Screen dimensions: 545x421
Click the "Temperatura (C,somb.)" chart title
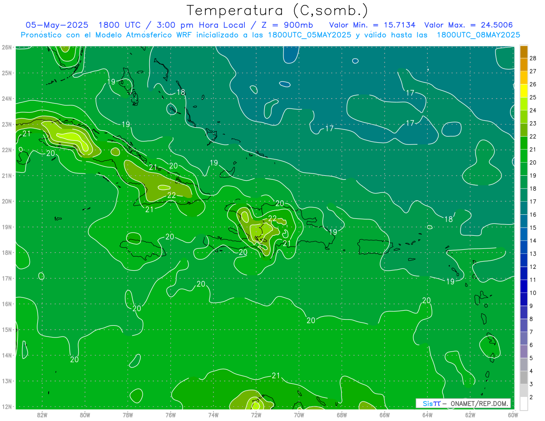pos(277,10)
